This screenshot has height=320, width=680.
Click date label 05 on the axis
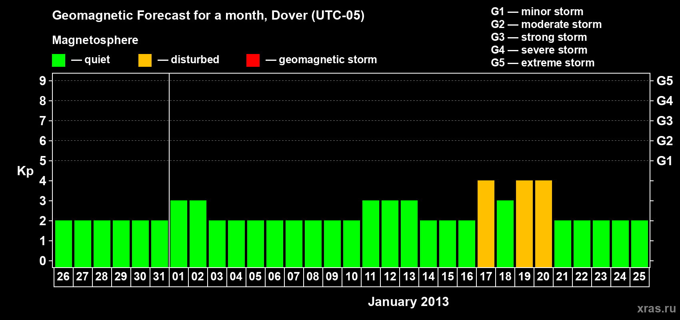tap(255, 276)
